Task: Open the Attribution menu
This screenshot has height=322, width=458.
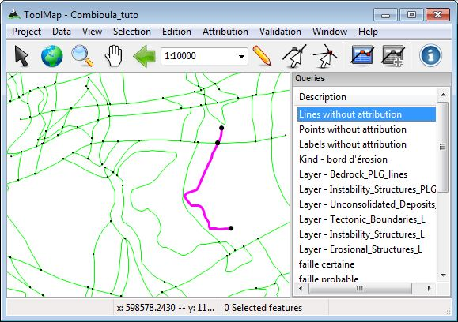Action: click(x=225, y=32)
